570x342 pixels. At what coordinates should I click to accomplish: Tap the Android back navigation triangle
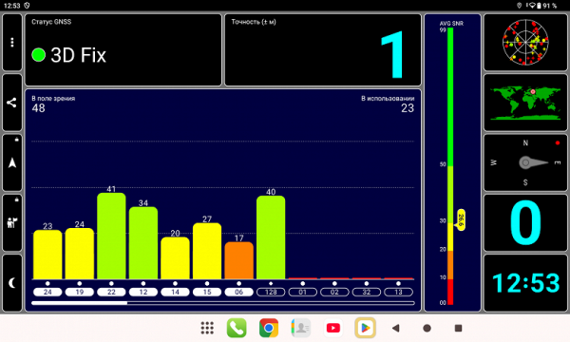point(396,328)
